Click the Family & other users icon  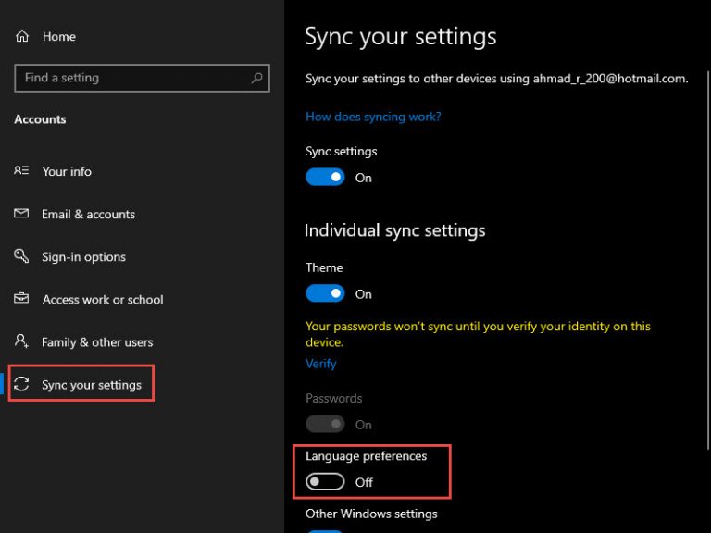click(x=21, y=341)
